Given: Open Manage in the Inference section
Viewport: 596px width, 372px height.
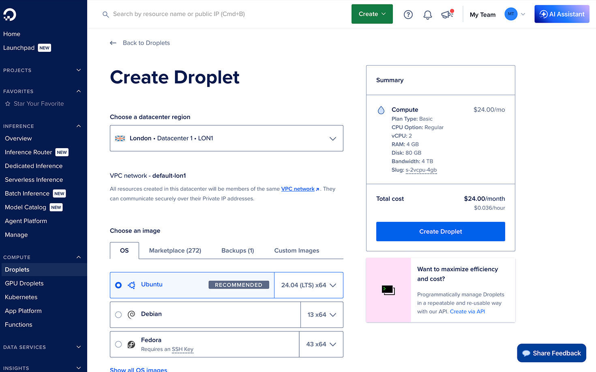Looking at the screenshot, I should pos(16,235).
